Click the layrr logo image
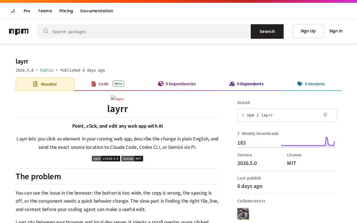The height and width of the screenshot is (223, 357). click(x=117, y=99)
